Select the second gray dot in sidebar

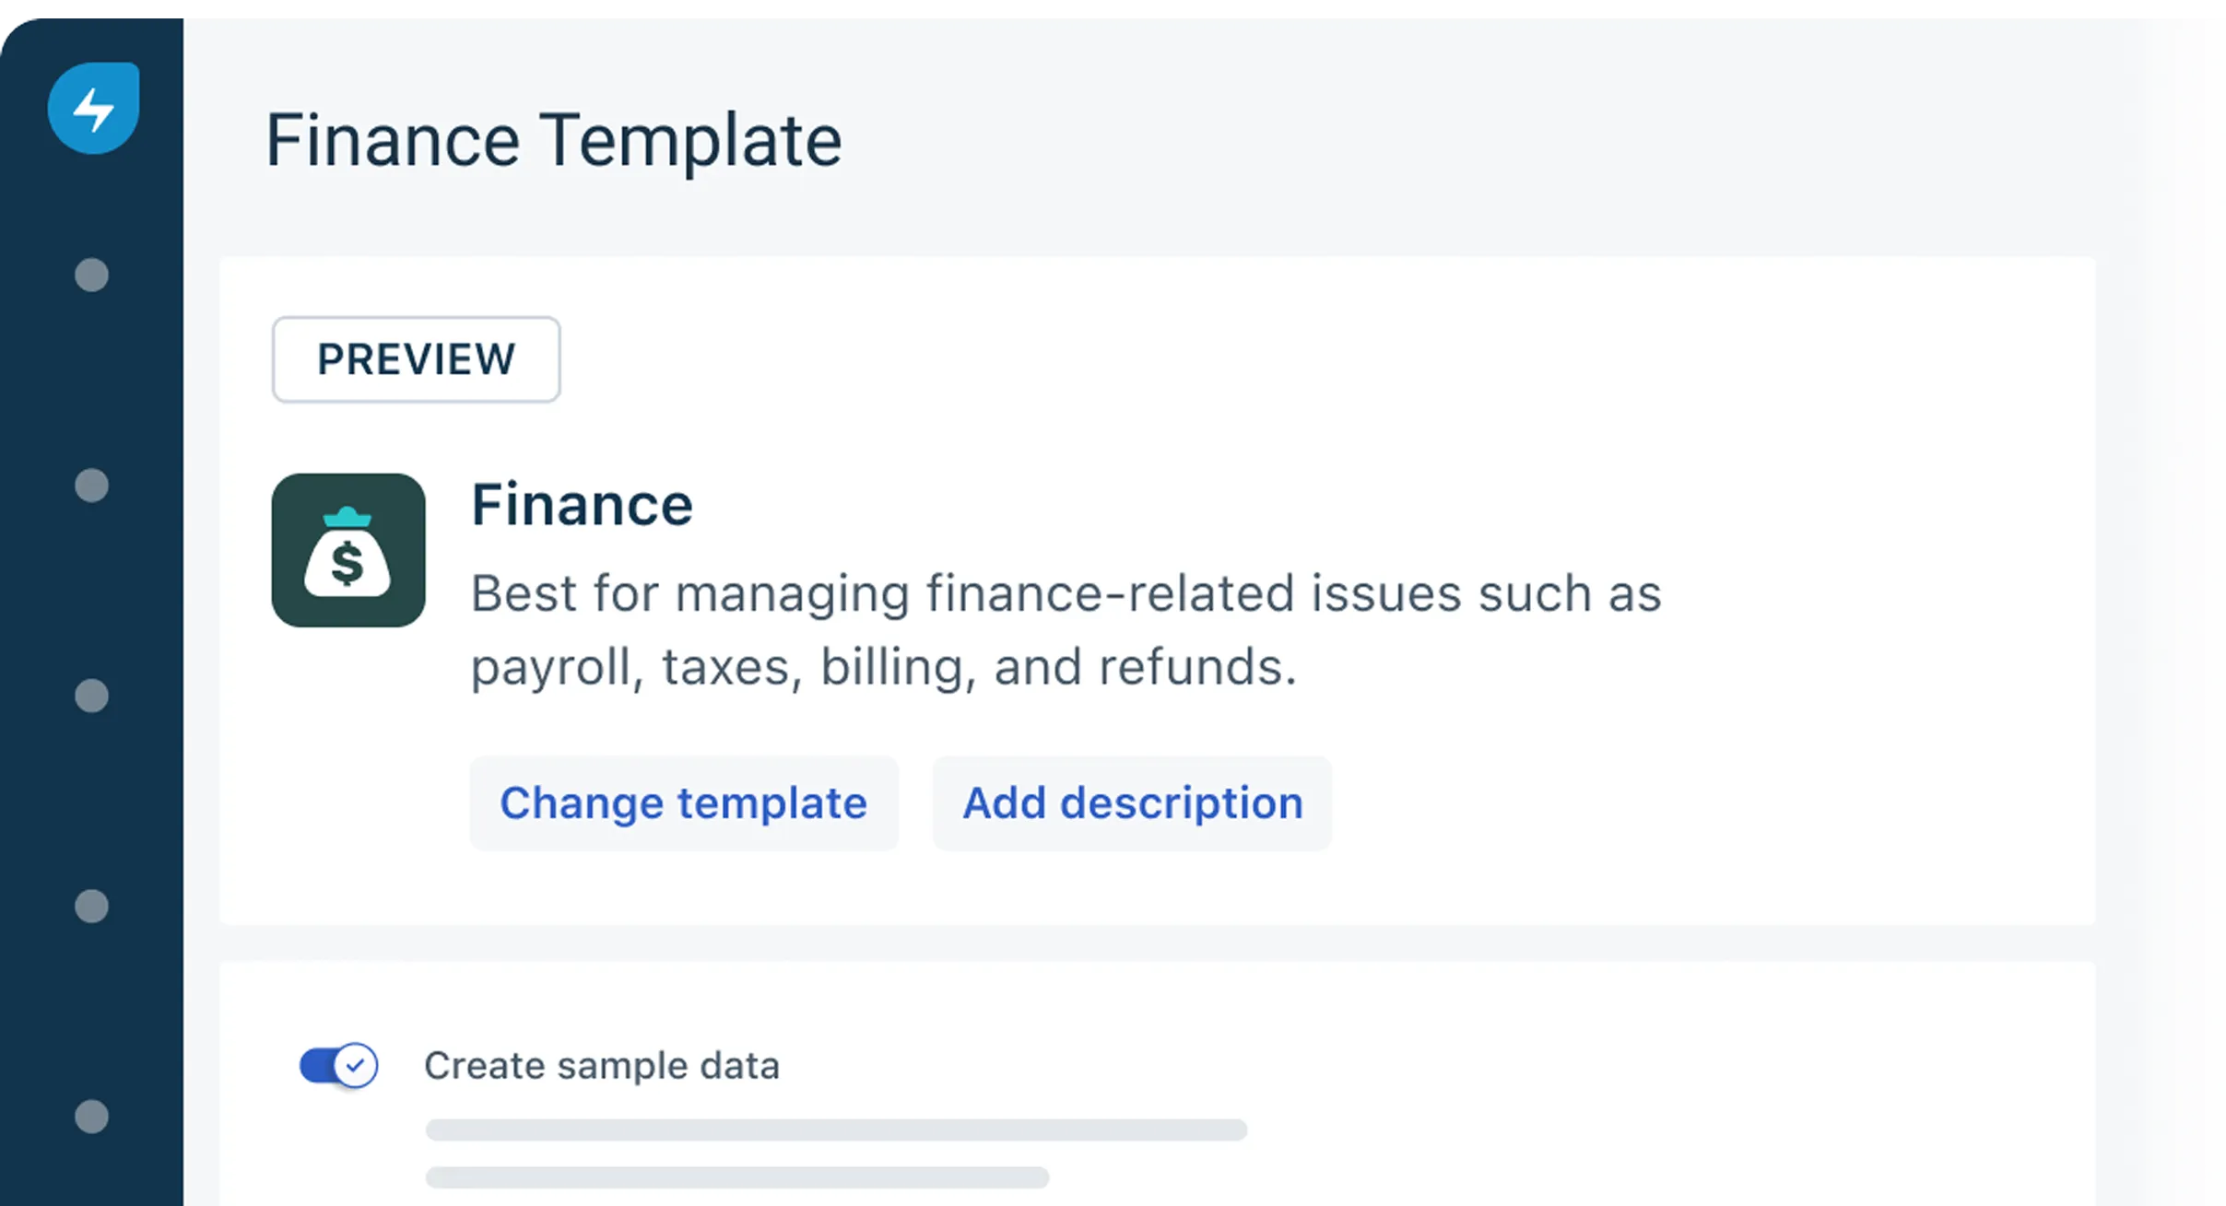(x=91, y=485)
